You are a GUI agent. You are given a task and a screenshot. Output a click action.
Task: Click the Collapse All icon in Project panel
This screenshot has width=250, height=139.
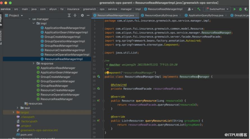point(75,15)
